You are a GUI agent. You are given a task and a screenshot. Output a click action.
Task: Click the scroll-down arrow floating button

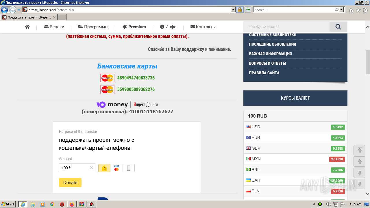[x=360, y=173]
